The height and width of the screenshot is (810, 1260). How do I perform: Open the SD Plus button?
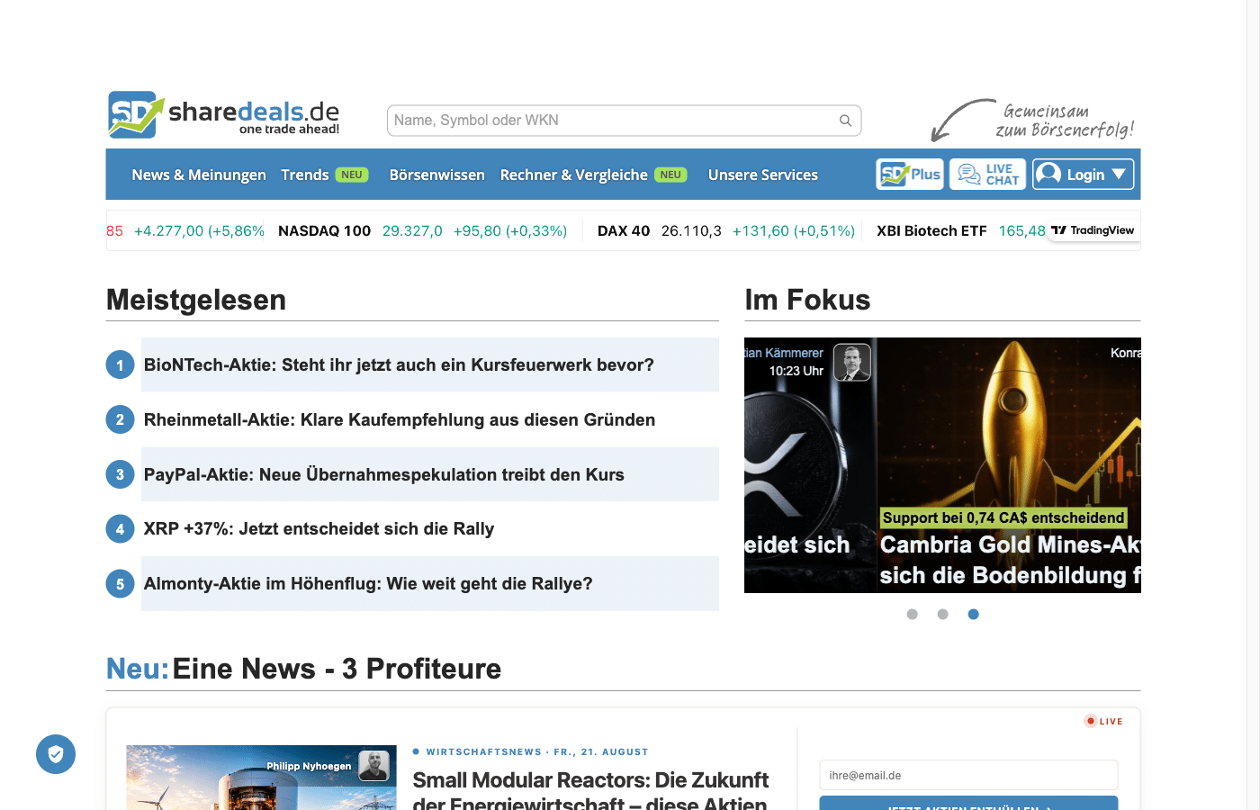coord(910,175)
